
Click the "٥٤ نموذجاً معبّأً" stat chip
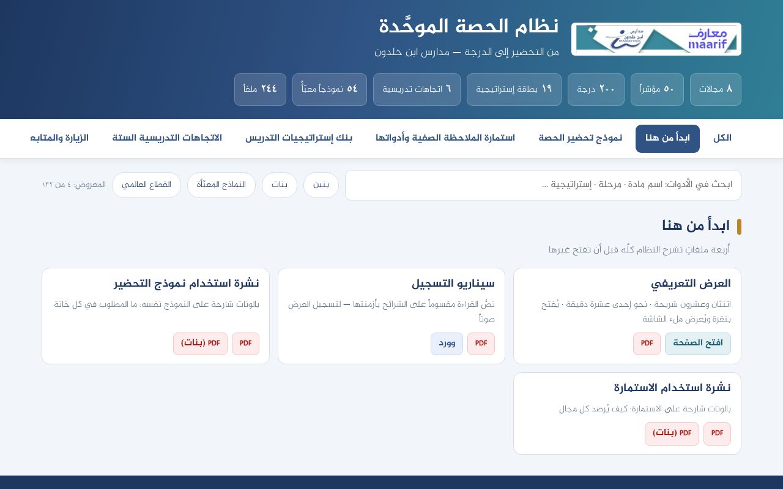[x=330, y=89]
